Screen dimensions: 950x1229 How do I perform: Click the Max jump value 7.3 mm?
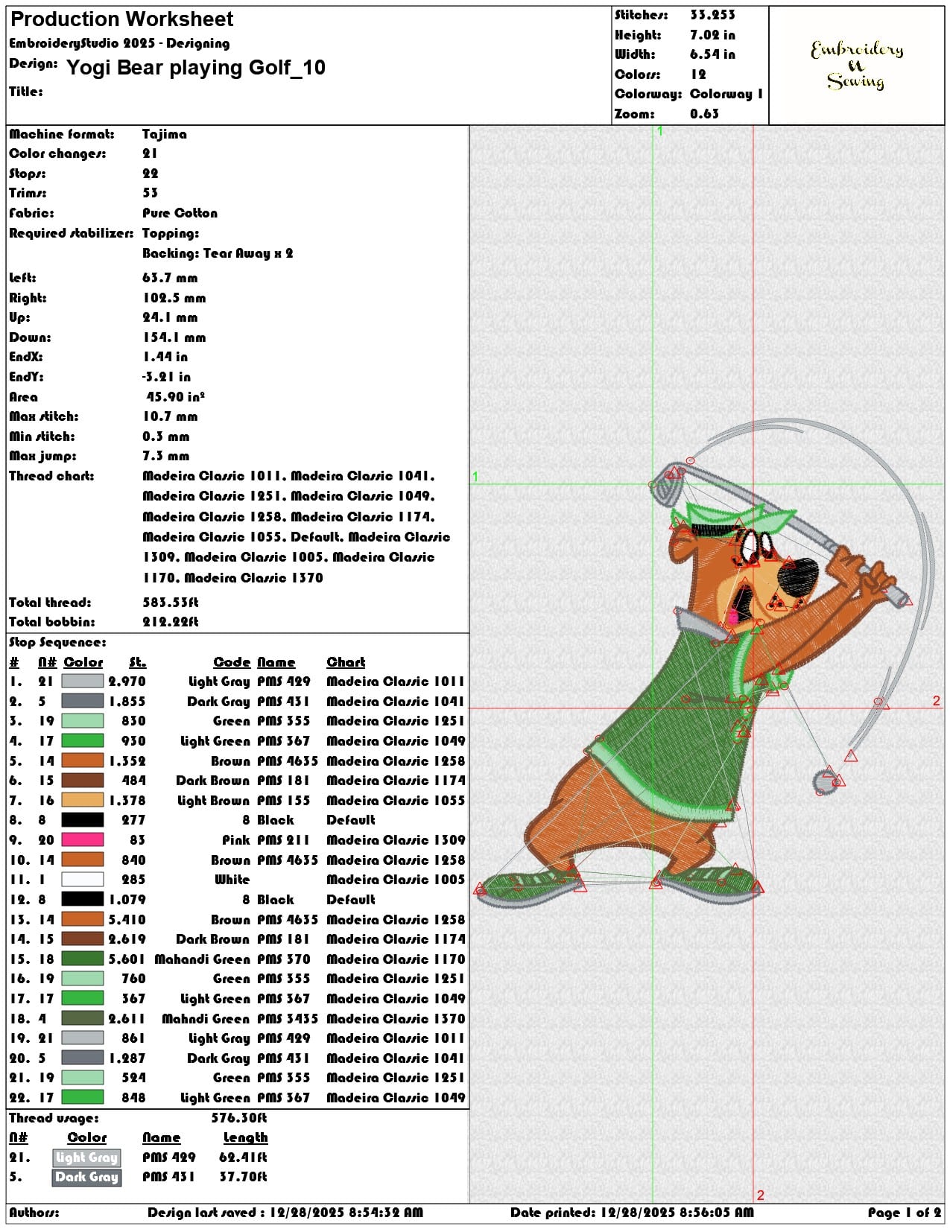click(x=166, y=456)
